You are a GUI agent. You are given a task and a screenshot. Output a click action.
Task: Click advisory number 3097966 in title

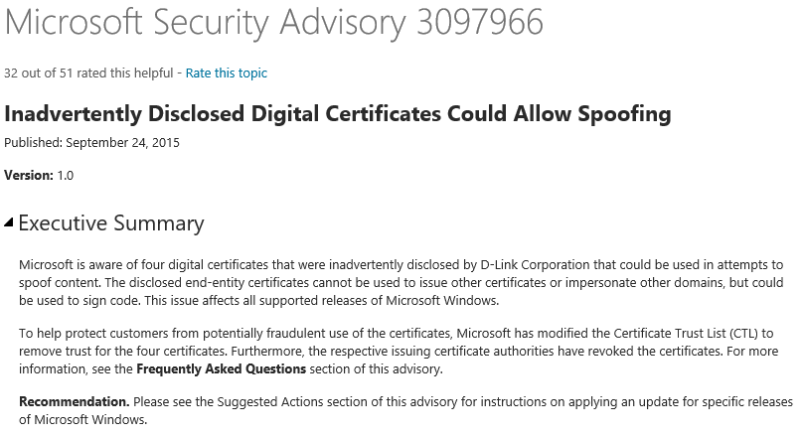click(x=480, y=22)
